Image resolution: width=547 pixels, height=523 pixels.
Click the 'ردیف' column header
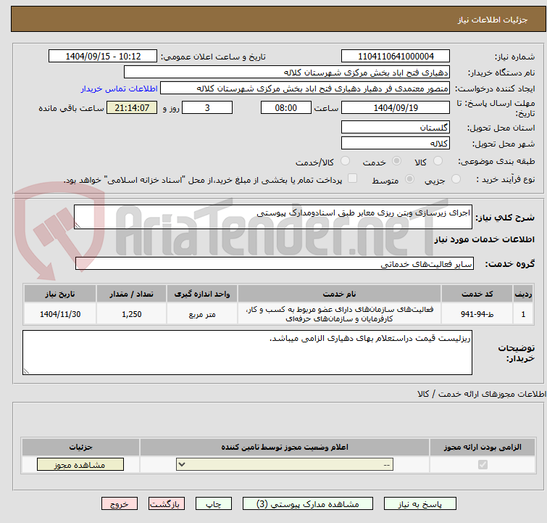pos(523,294)
